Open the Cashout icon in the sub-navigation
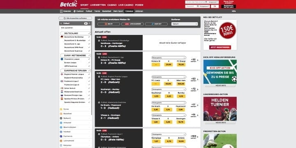 [x=74, y=11]
